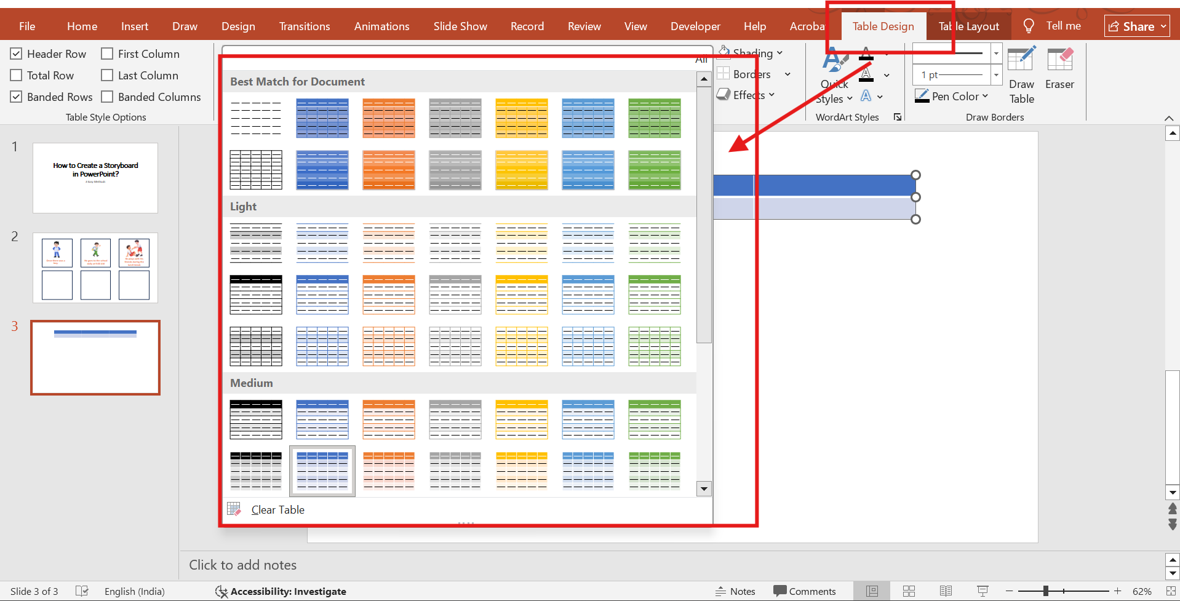This screenshot has height=601, width=1180.
Task: Enable the Total Row checkbox
Action: click(17, 76)
